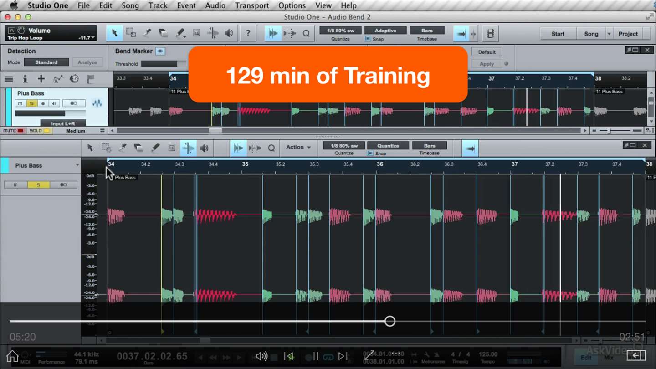
Task: Open the Transport menu
Action: [252, 5]
